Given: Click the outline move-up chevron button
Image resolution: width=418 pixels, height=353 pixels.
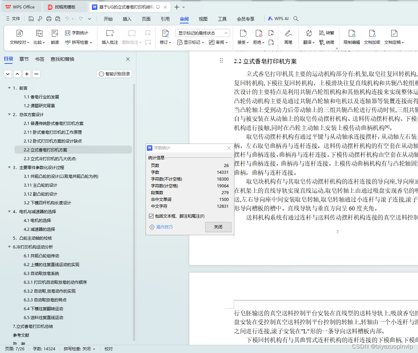Looking at the screenshot, I should click(x=17, y=74).
